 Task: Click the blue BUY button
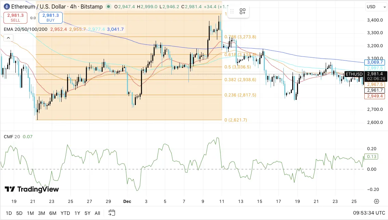point(50,18)
